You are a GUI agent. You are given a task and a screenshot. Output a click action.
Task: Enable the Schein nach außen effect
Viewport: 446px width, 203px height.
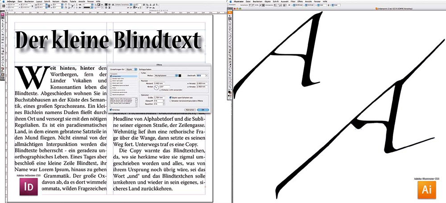pos(111,81)
